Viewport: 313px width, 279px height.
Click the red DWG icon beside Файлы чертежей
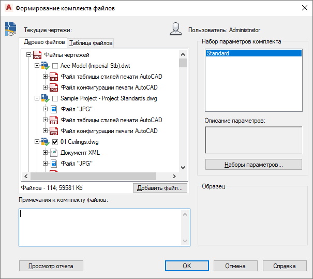click(x=37, y=55)
